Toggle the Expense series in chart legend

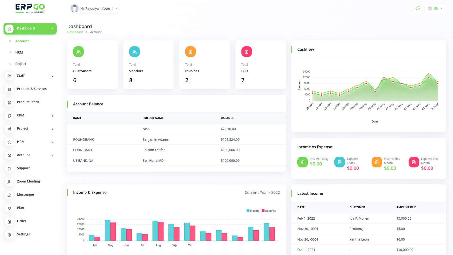[x=269, y=211]
